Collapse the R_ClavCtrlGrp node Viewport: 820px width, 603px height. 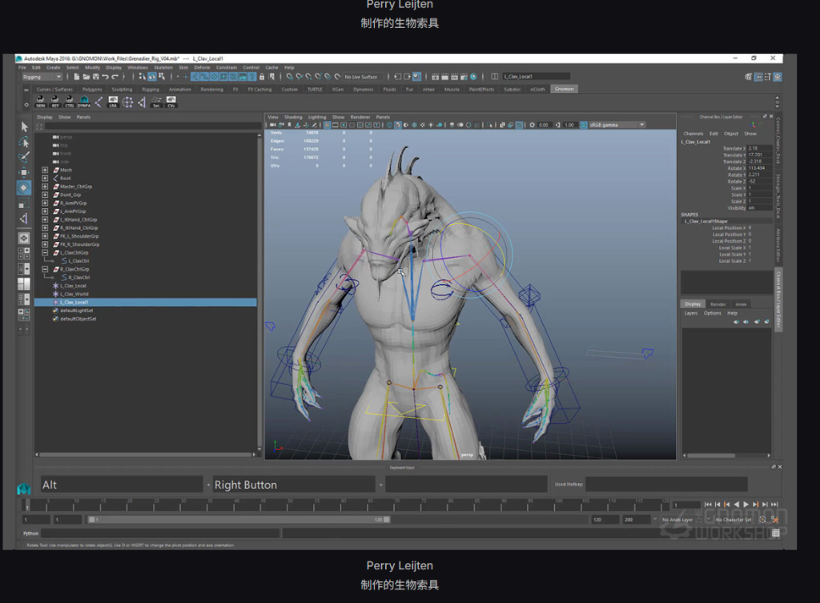point(45,269)
